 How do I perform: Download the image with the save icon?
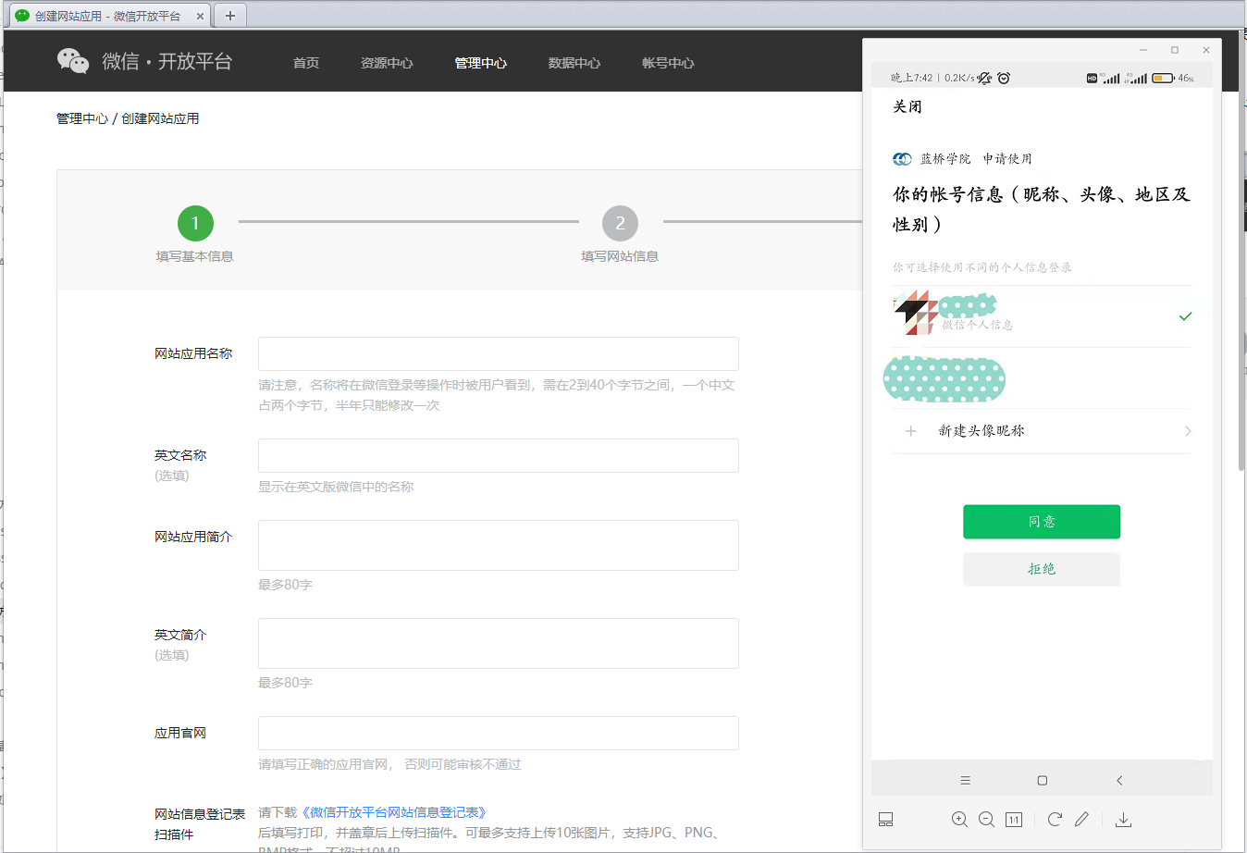pos(1123,820)
